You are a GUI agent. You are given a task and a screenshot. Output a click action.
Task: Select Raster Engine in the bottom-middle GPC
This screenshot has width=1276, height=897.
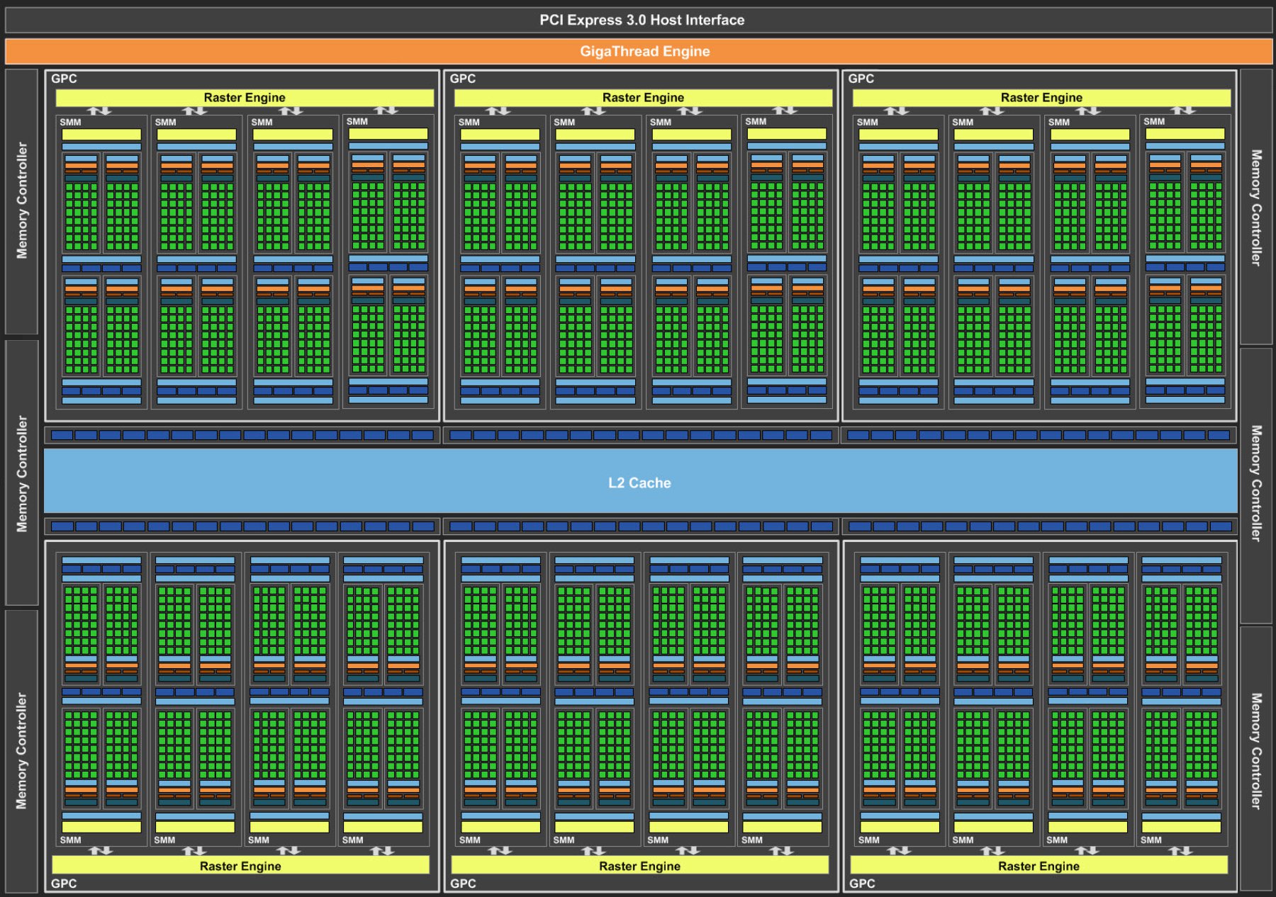tap(639, 865)
